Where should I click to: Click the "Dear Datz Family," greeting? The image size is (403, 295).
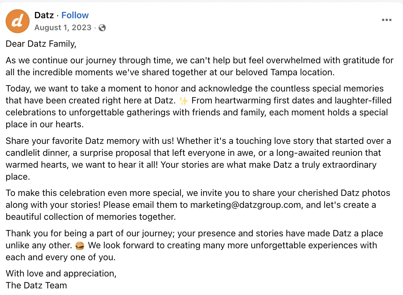(x=41, y=44)
